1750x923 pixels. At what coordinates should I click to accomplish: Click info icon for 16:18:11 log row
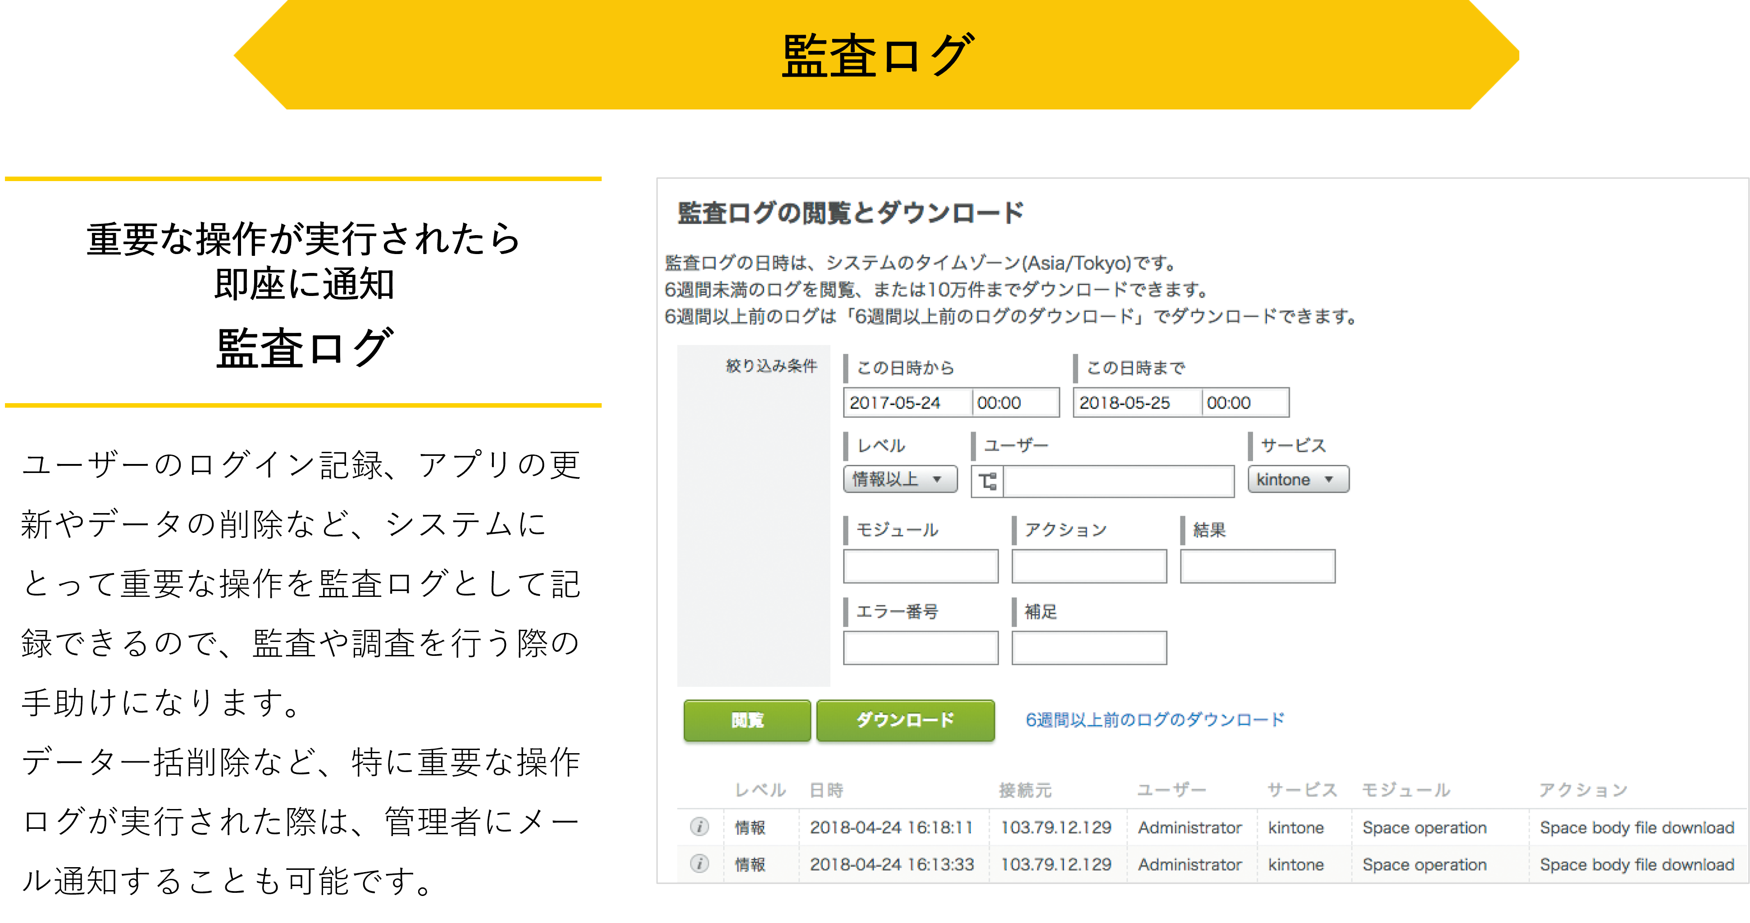click(699, 827)
